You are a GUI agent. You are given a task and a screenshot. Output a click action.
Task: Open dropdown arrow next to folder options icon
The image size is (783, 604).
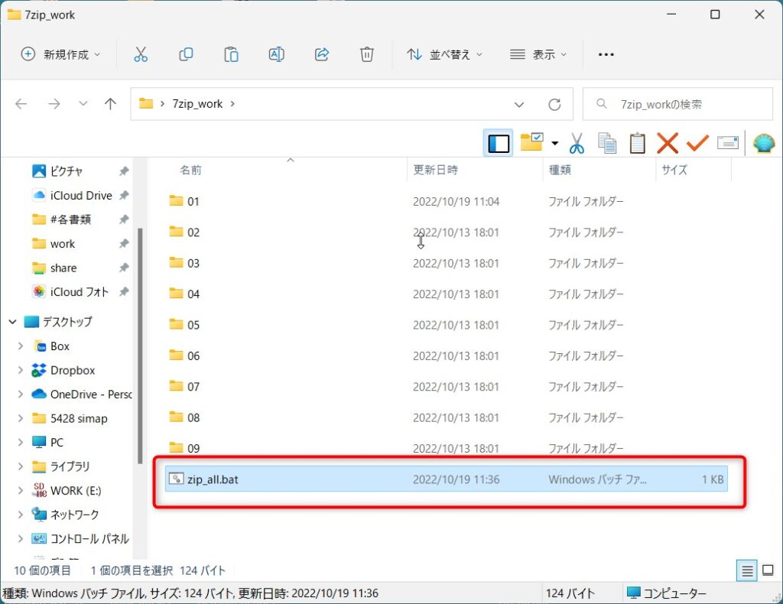pyautogui.click(x=554, y=143)
